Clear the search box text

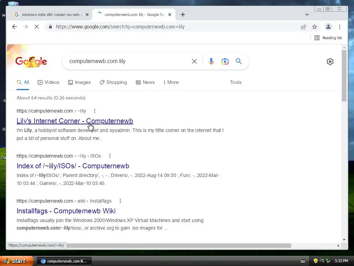194,61
